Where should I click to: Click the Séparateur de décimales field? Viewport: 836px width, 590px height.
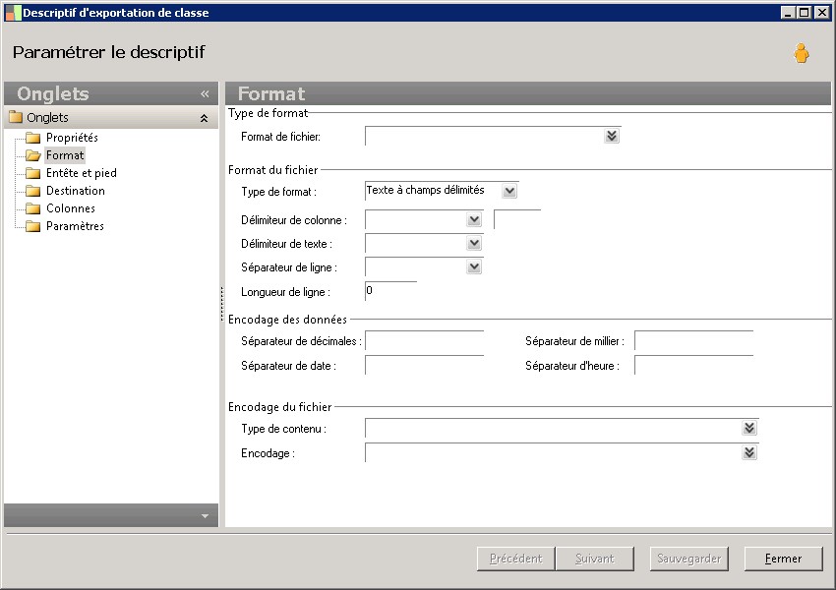424,341
